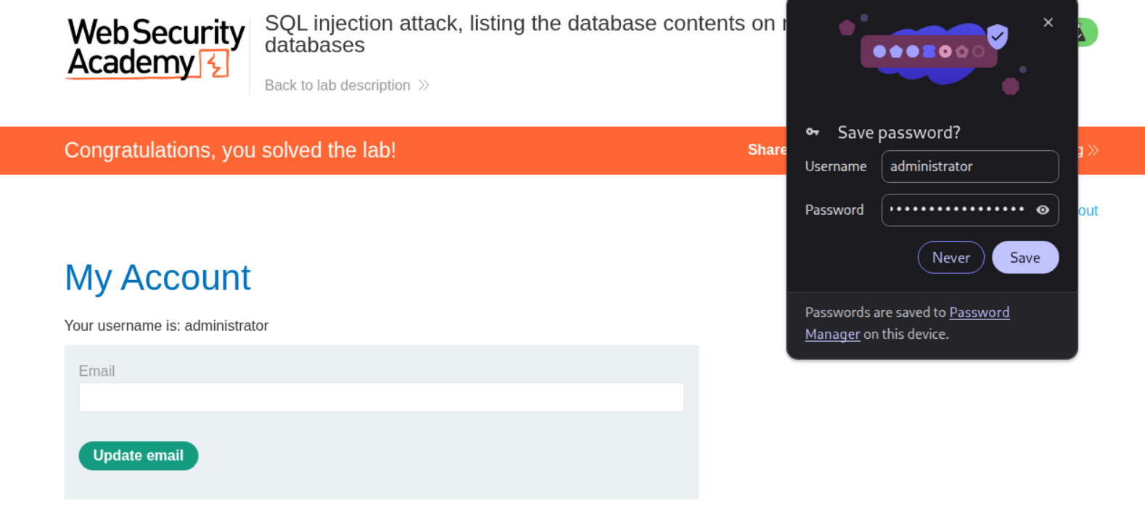Go back to lab description
The image size is (1145, 529).
point(337,86)
